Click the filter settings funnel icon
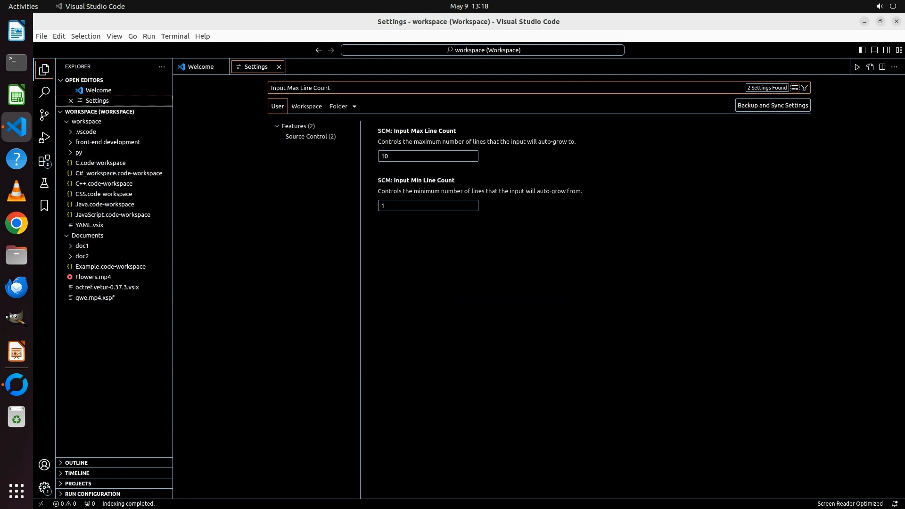 click(805, 88)
